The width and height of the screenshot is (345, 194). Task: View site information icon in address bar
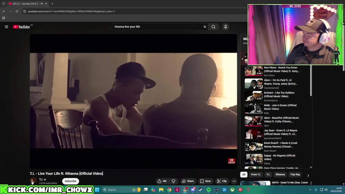pos(25,11)
